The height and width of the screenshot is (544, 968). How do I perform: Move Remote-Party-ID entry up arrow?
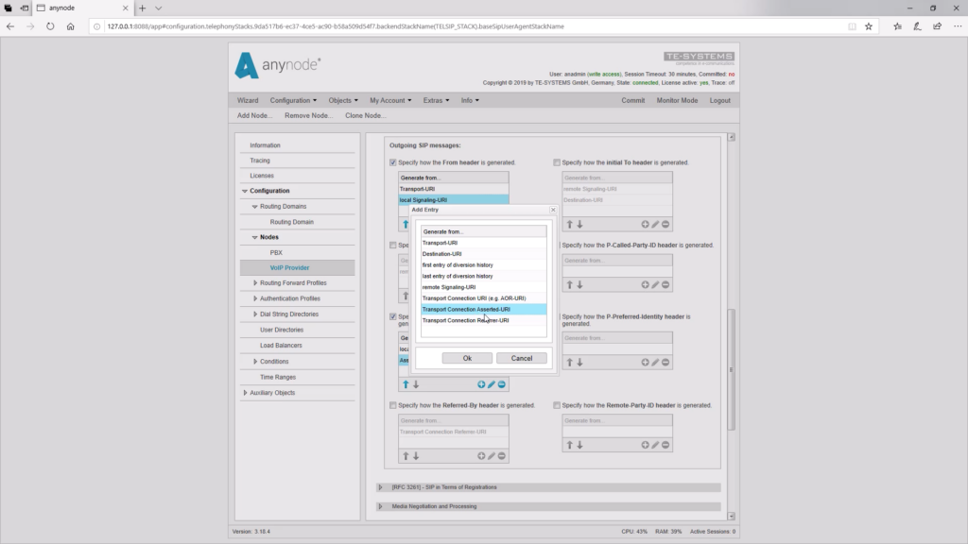pos(569,446)
